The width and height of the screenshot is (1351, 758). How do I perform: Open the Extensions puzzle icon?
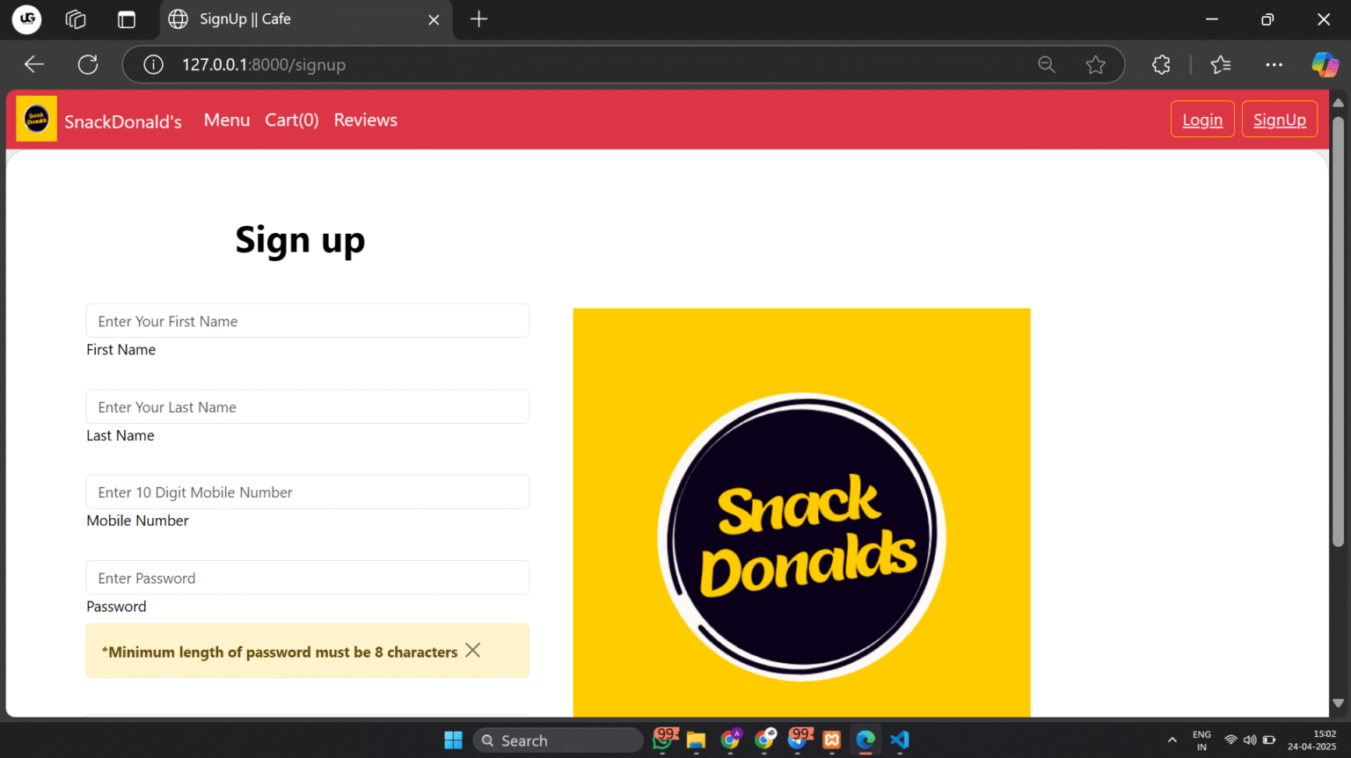click(1161, 64)
